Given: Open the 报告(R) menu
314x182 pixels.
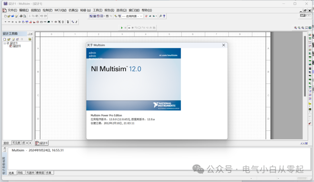Looking at the screenshot, I should pyautogui.click(x=109, y=10).
